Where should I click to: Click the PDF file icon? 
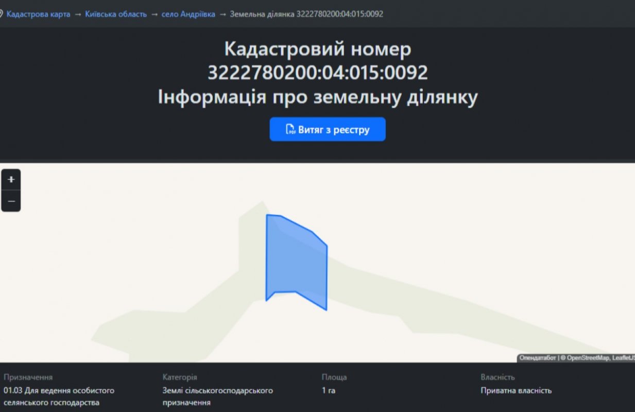pyautogui.click(x=290, y=129)
